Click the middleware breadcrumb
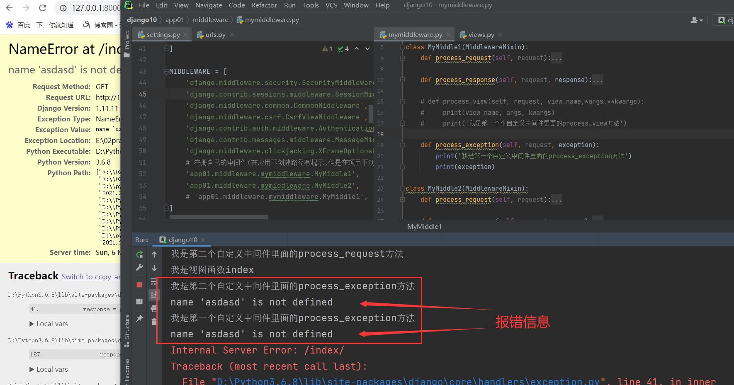The image size is (734, 385). click(x=210, y=19)
